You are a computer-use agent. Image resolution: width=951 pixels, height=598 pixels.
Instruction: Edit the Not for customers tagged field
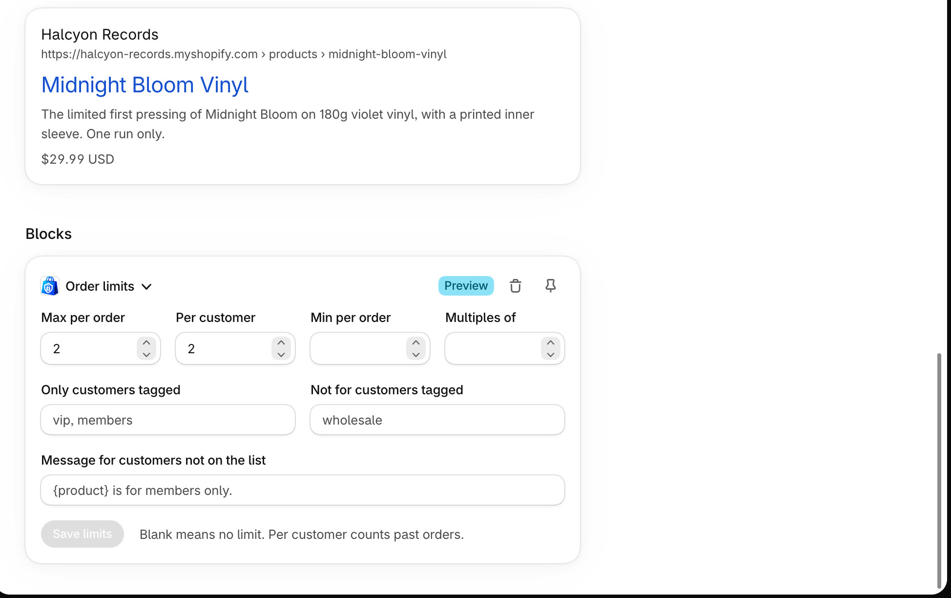point(437,420)
